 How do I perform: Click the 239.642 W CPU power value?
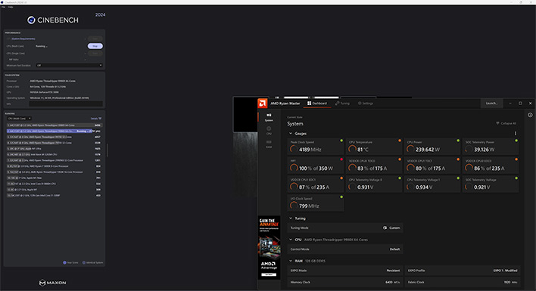428,150
